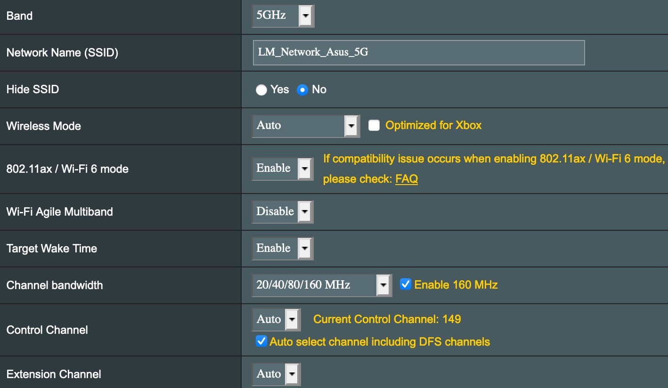Viewport: 668px width, 388px height.
Task: Toggle Auto select channel including DFS channels
Action: (261, 341)
